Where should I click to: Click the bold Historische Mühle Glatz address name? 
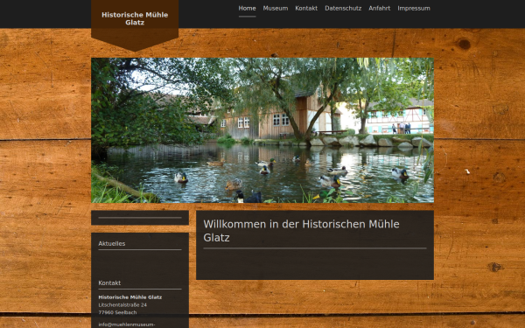(x=129, y=297)
